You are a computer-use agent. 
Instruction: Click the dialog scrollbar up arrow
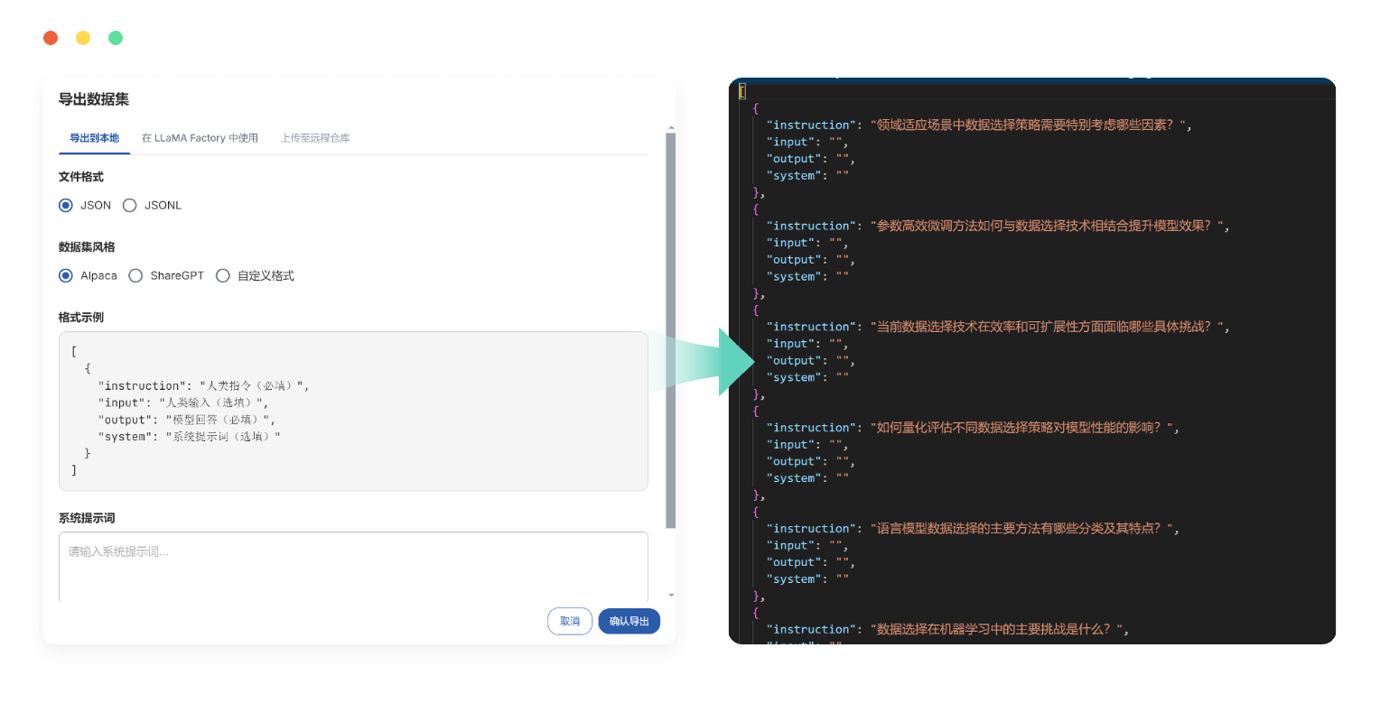[670, 128]
